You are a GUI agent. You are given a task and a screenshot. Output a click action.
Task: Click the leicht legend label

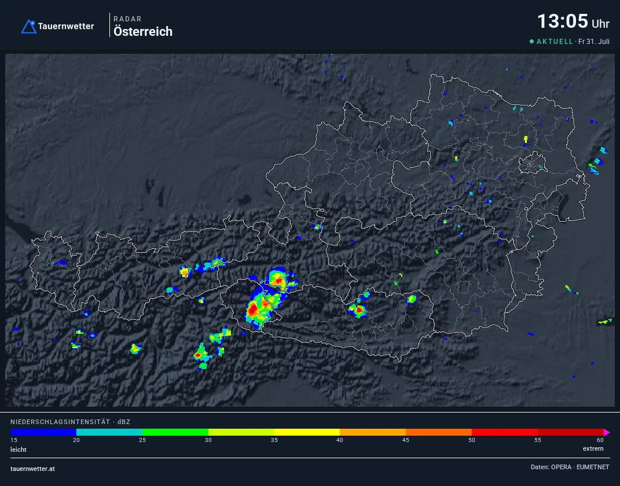[19, 450]
